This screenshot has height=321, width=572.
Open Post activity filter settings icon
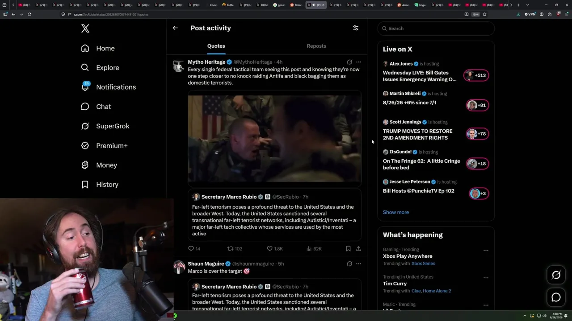pos(356,28)
